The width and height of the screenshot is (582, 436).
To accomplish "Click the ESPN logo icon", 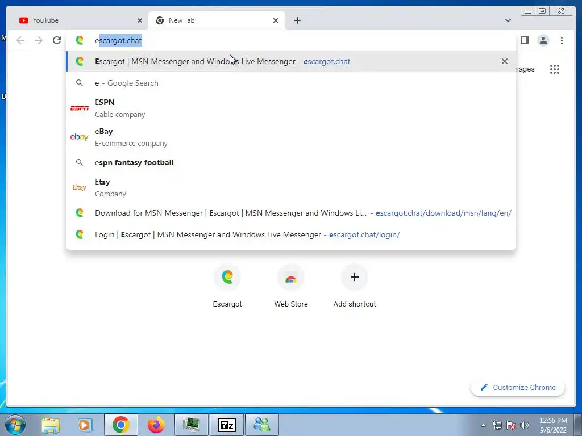I will pos(80,108).
